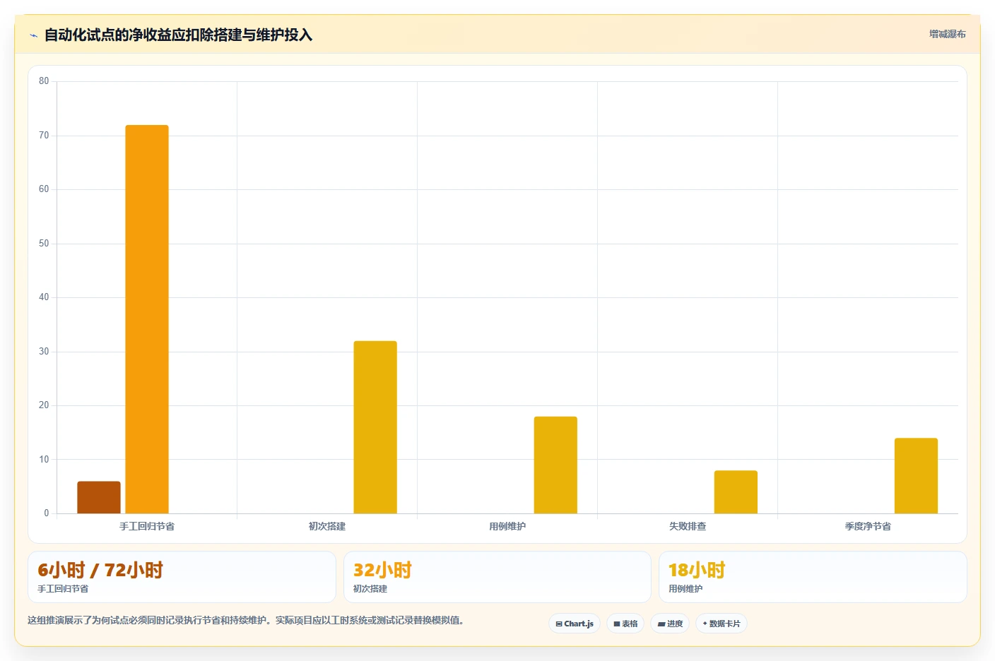Open the 18小时 stat card

tap(813, 577)
